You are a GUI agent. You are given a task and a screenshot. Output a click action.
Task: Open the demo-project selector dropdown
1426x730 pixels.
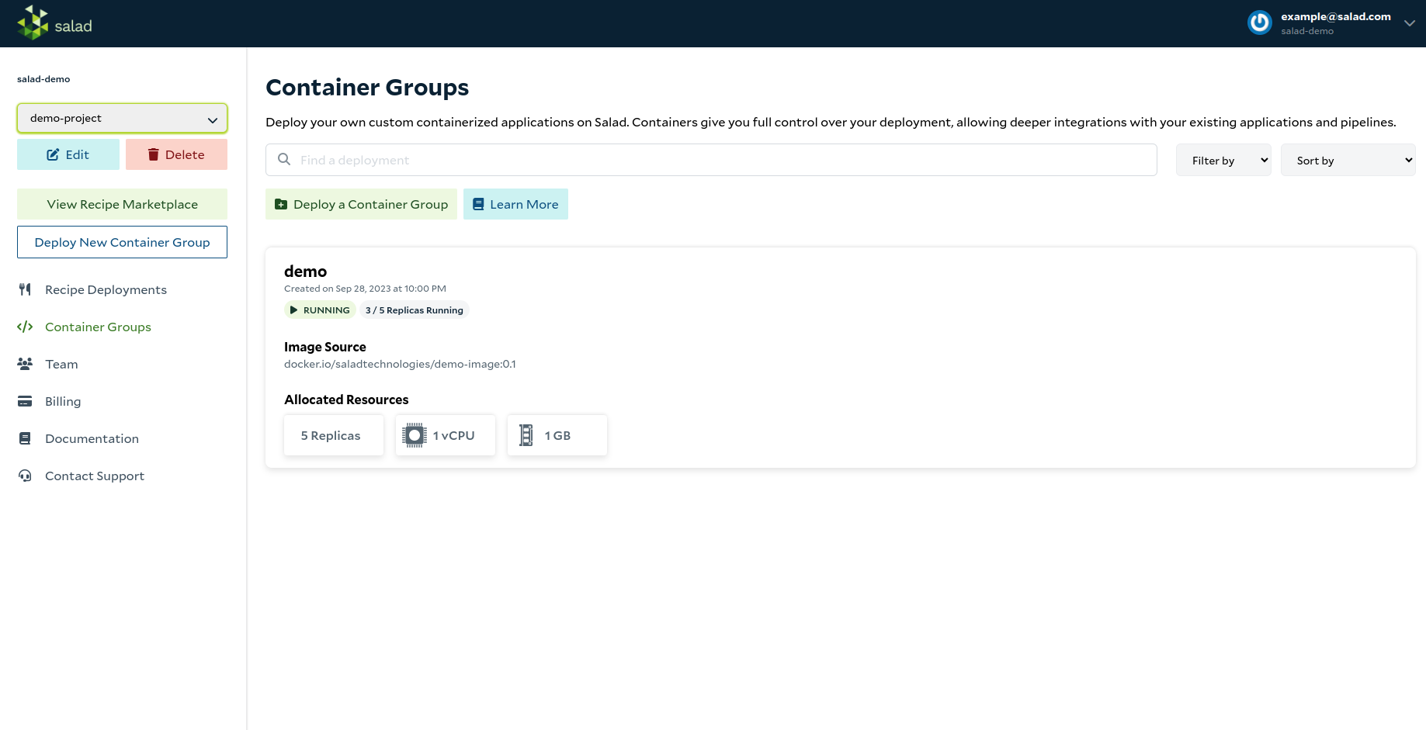(122, 119)
